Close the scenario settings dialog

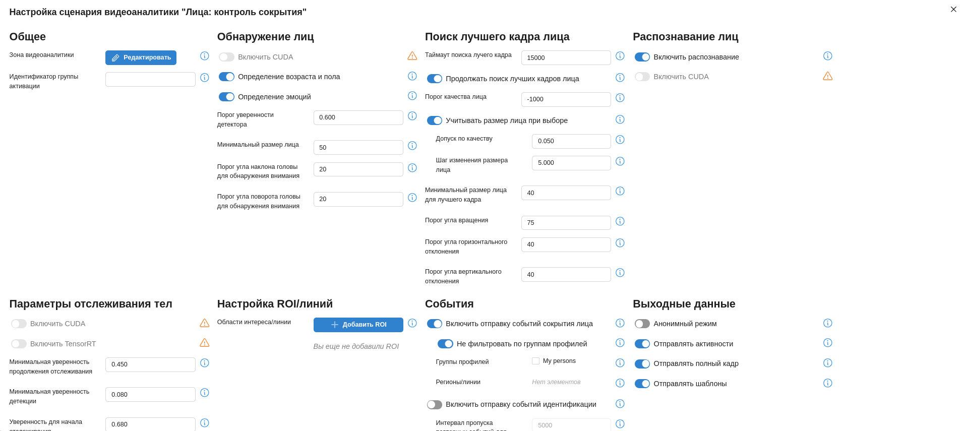click(953, 9)
